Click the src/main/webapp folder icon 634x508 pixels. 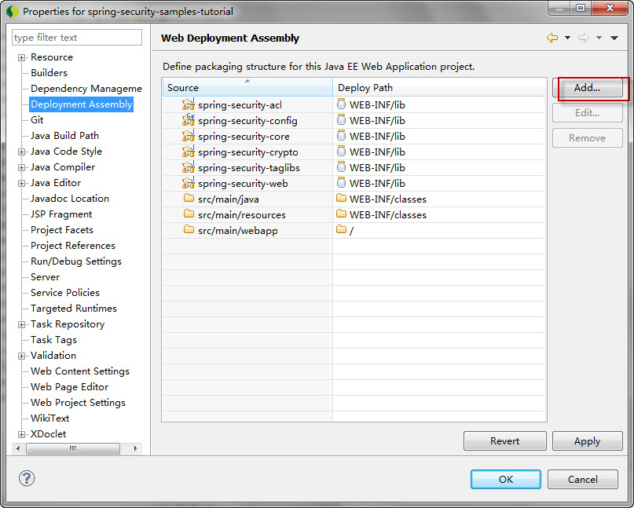pyautogui.click(x=189, y=229)
